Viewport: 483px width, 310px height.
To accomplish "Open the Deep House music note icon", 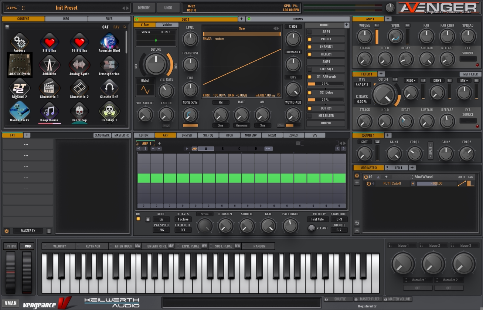I will [49, 111].
